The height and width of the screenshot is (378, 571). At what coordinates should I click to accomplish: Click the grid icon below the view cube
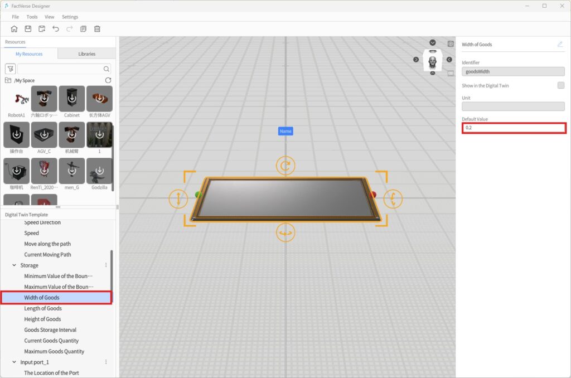[x=451, y=73]
